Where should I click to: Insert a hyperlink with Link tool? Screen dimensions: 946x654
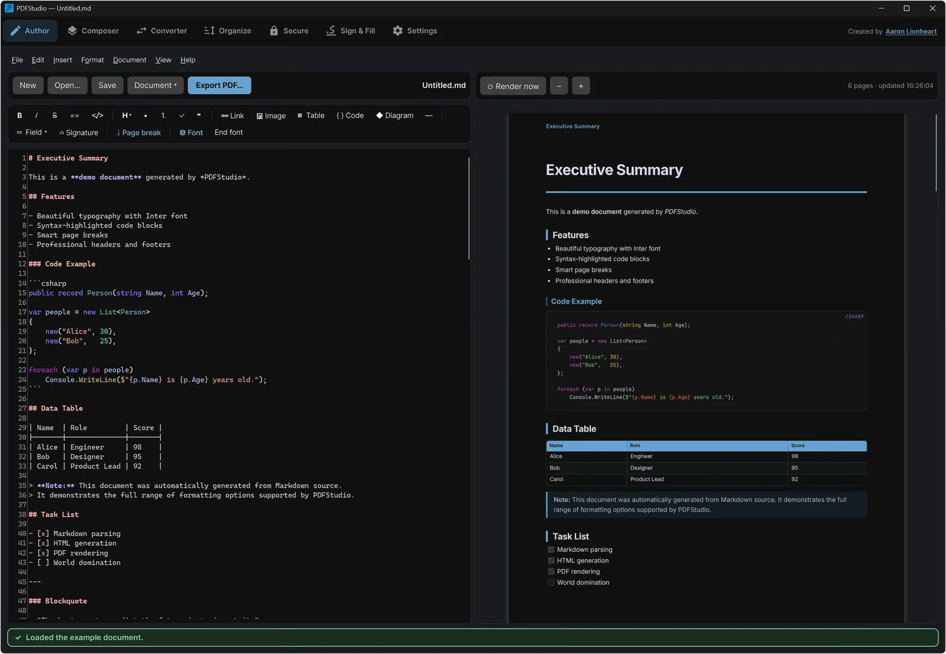[232, 116]
